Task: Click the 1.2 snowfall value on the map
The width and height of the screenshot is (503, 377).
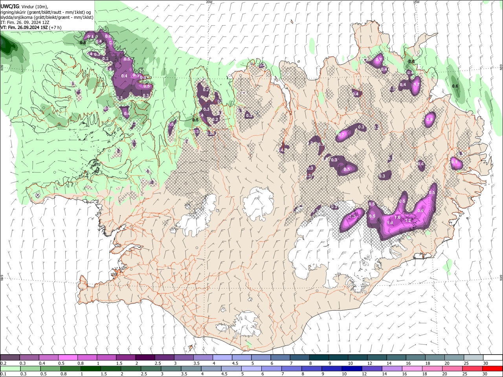Action: coord(408,220)
